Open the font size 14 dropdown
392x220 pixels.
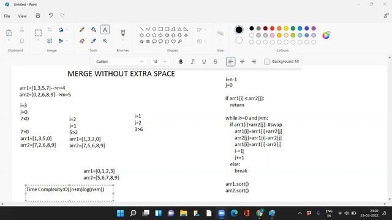pyautogui.click(x=160, y=62)
